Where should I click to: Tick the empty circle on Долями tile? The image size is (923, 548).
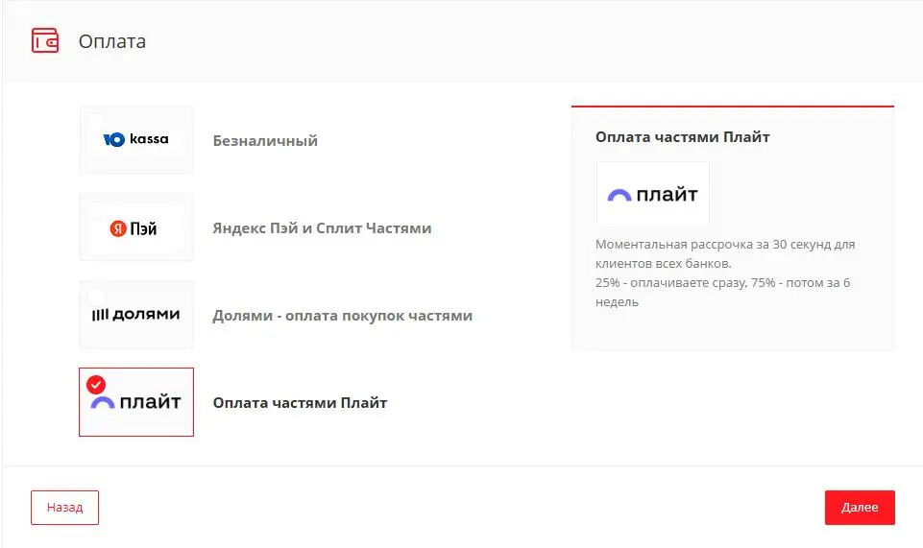coord(96,298)
